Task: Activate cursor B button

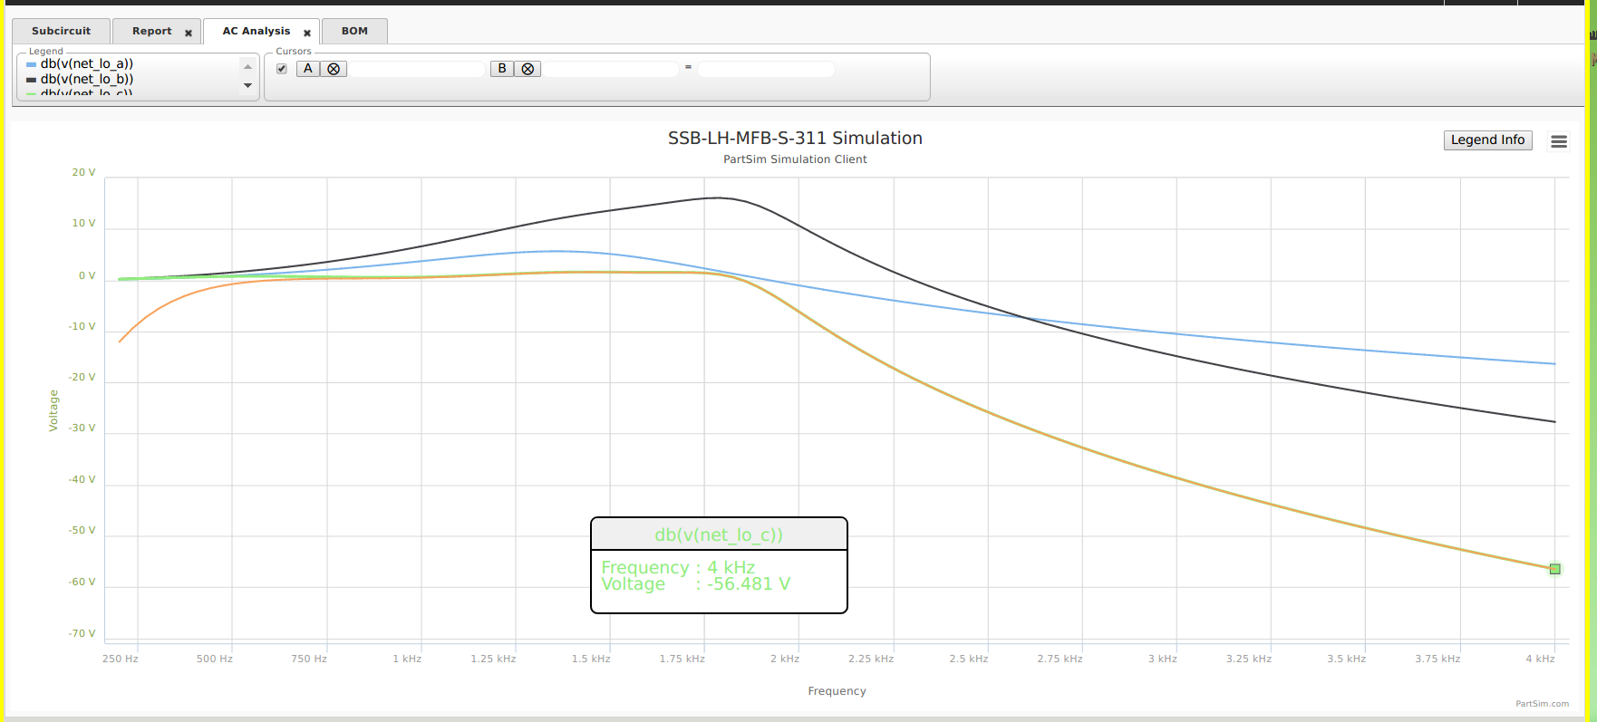Action: [502, 69]
